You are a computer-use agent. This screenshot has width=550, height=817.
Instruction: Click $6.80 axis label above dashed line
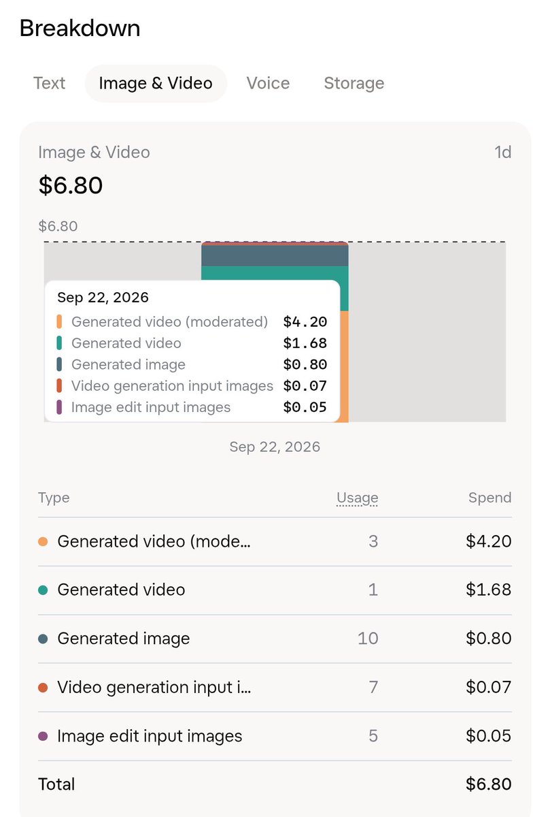(58, 226)
